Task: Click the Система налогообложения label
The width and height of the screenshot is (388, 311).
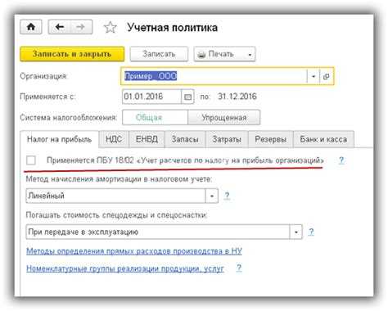Action: [69, 118]
